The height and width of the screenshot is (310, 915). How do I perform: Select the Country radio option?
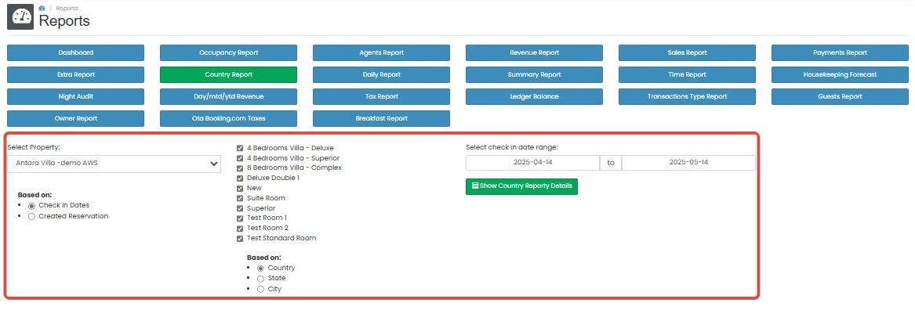(x=261, y=269)
